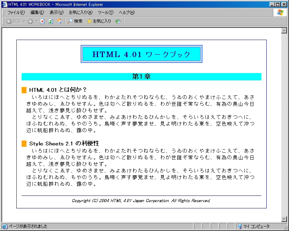Click the heading HTML 4.01 とは何か？
The image size is (289, 231).
pyautogui.click(x=58, y=90)
